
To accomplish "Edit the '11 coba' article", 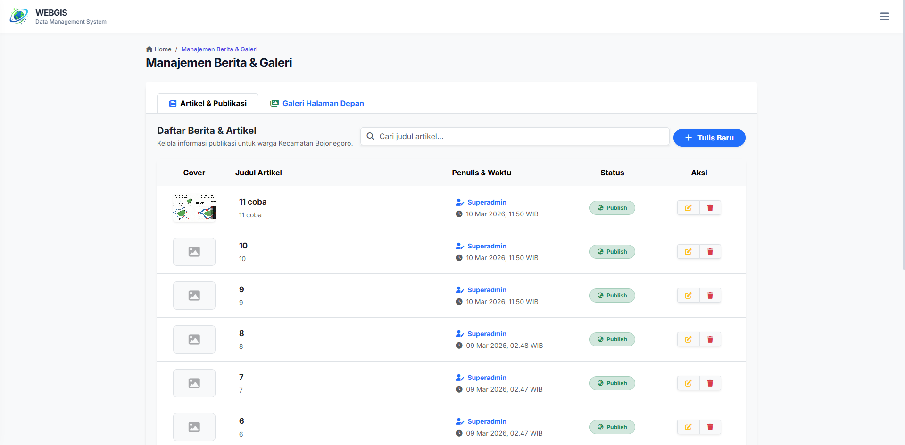I will 688,208.
